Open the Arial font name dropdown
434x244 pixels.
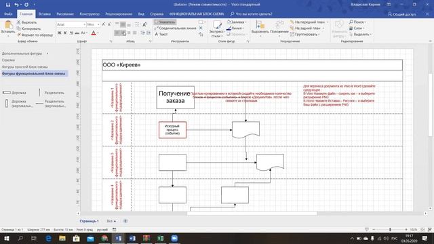84,24
